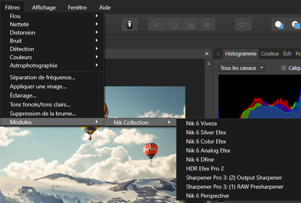Launch HDR Efex Pro 2 plugin

point(238,168)
